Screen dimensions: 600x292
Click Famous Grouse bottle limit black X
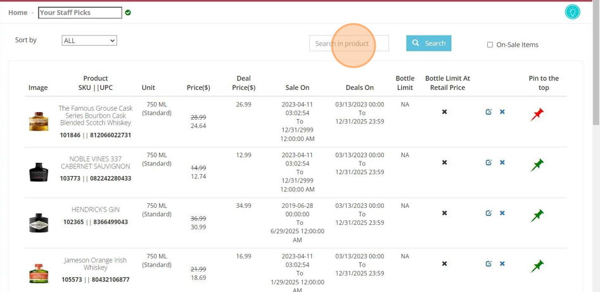pos(444,111)
